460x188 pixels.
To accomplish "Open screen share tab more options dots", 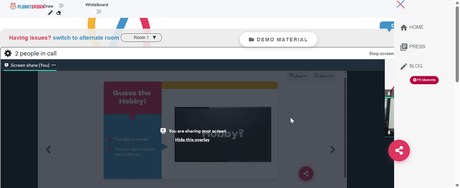I will 54,65.
